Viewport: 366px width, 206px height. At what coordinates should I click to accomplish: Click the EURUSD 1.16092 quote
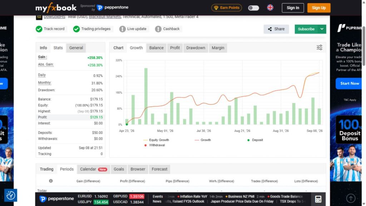coord(93,196)
